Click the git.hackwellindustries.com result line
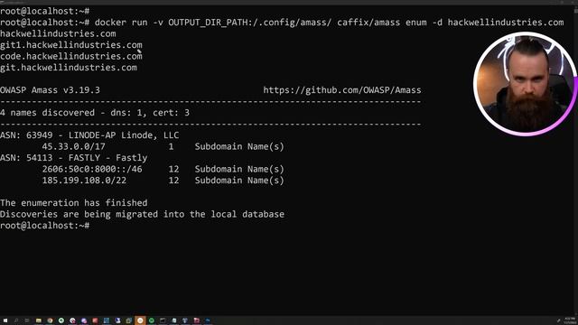This screenshot has height=325, width=578. click(x=69, y=68)
